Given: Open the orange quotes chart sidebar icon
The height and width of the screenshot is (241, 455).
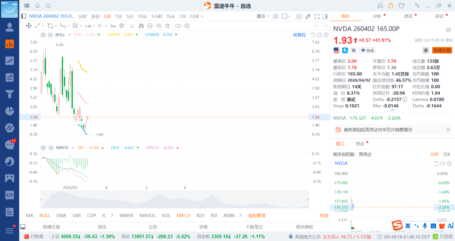Looking at the screenshot, I should (10, 44).
